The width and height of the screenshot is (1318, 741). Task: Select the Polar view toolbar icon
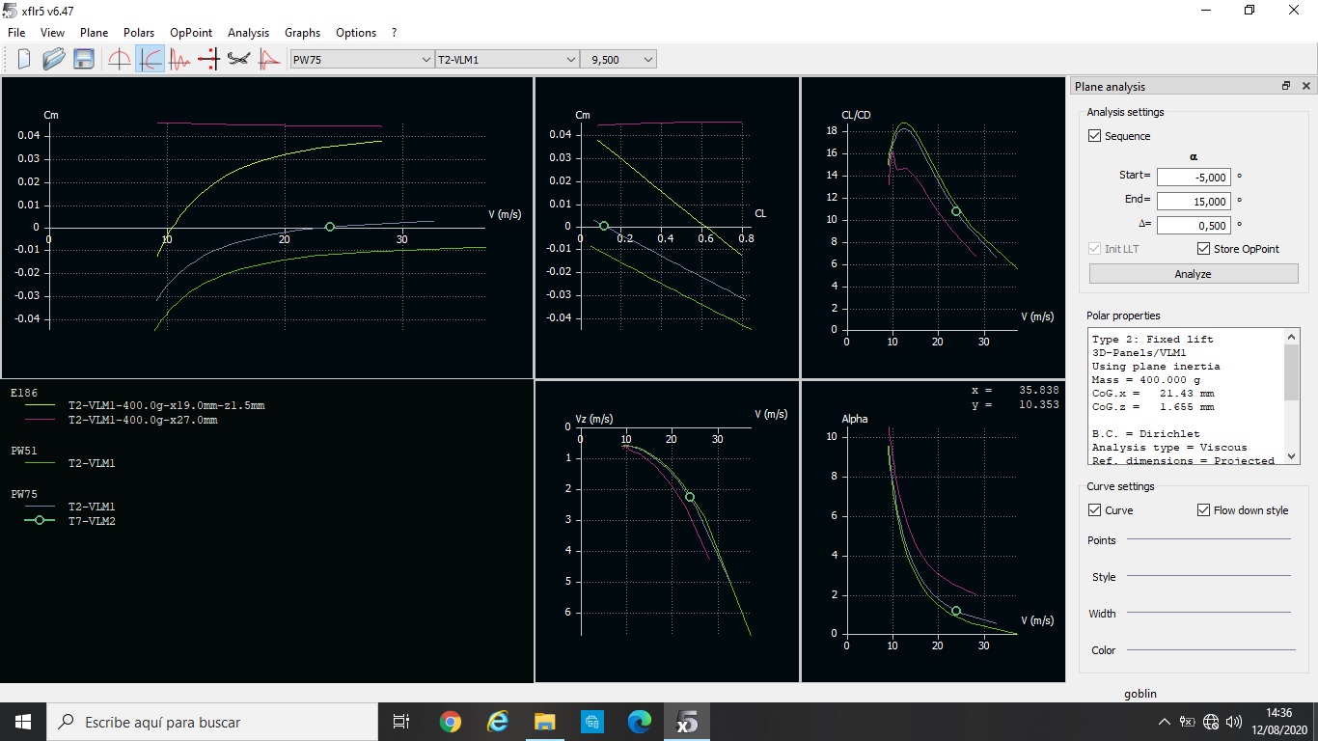click(x=151, y=59)
